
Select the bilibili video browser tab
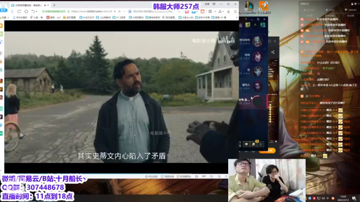point(30,5)
